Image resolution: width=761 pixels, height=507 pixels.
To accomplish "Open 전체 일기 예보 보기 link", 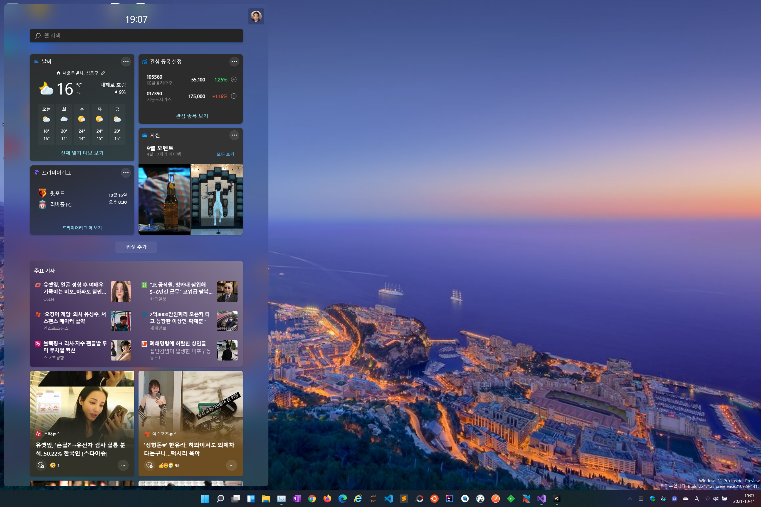I will pyautogui.click(x=82, y=153).
